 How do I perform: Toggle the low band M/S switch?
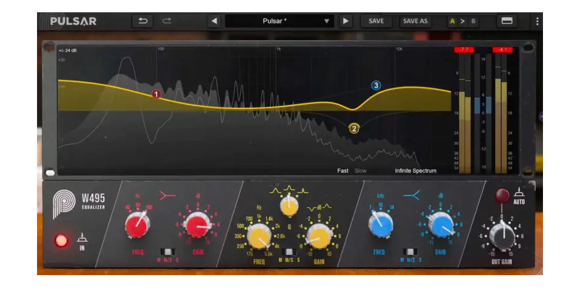coord(168,252)
